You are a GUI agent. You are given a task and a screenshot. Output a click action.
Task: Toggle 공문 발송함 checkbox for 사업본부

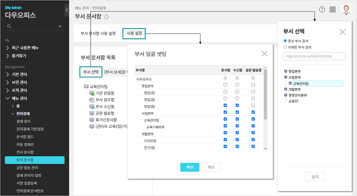click(253, 112)
